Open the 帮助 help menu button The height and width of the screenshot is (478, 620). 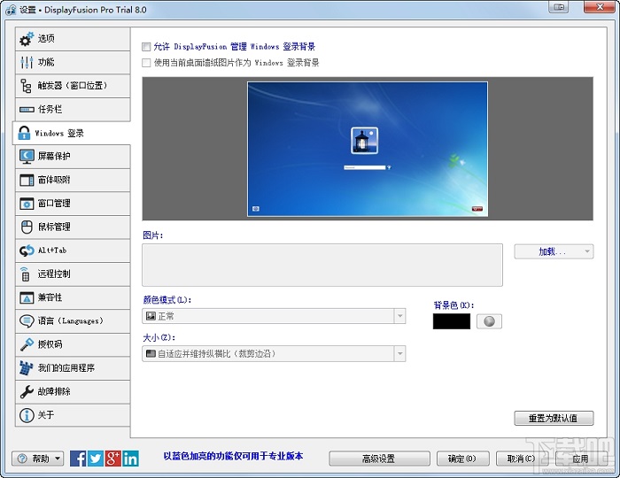pos(38,459)
